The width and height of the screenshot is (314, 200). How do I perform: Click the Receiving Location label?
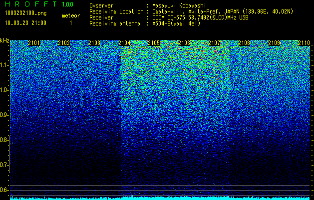click(116, 11)
